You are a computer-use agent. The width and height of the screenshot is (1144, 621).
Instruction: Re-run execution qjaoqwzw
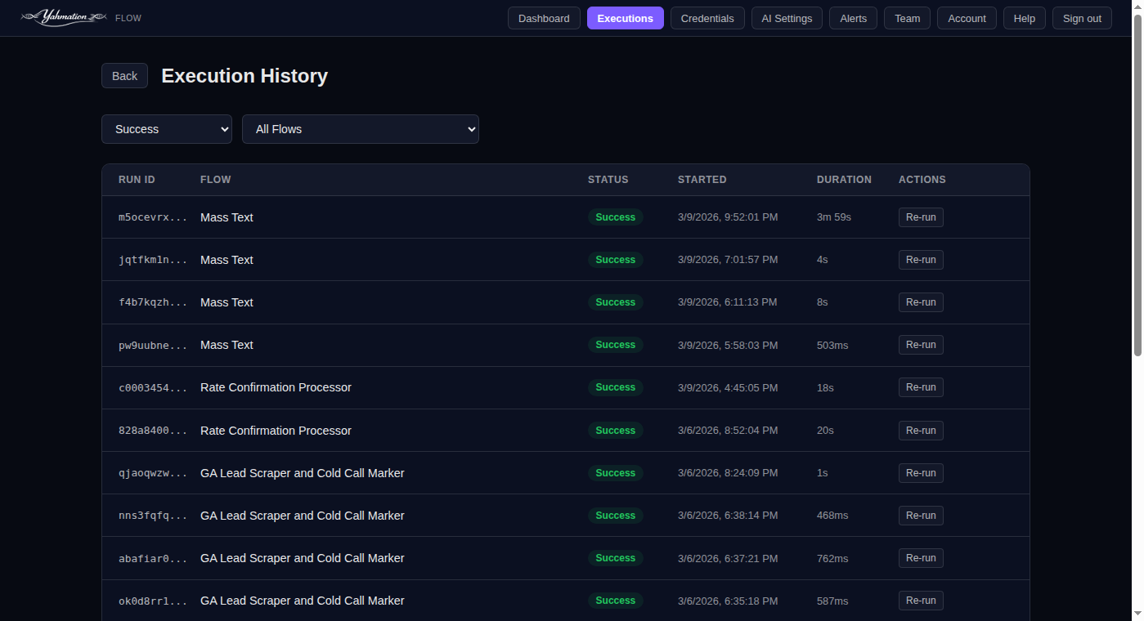pyautogui.click(x=921, y=473)
